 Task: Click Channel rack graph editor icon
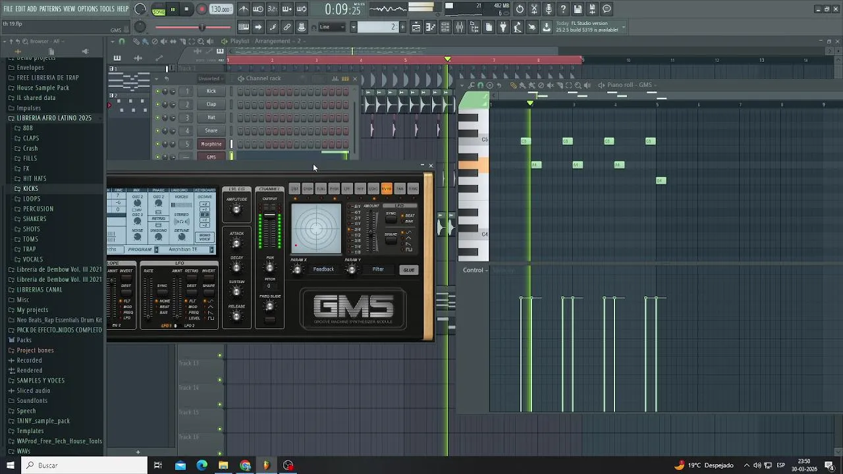tap(335, 78)
